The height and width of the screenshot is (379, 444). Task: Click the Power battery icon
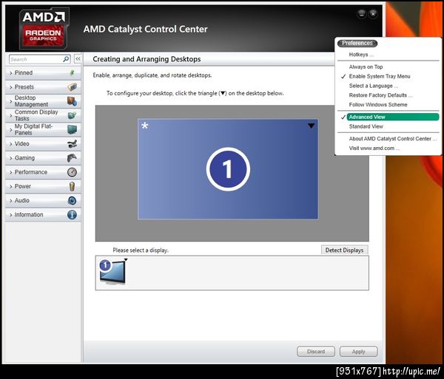72,186
